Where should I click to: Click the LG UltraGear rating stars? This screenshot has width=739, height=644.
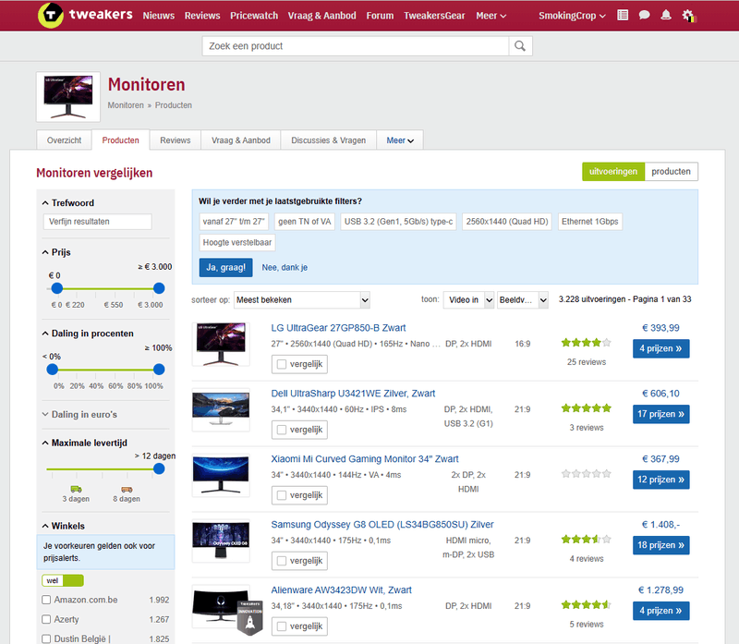(x=587, y=343)
